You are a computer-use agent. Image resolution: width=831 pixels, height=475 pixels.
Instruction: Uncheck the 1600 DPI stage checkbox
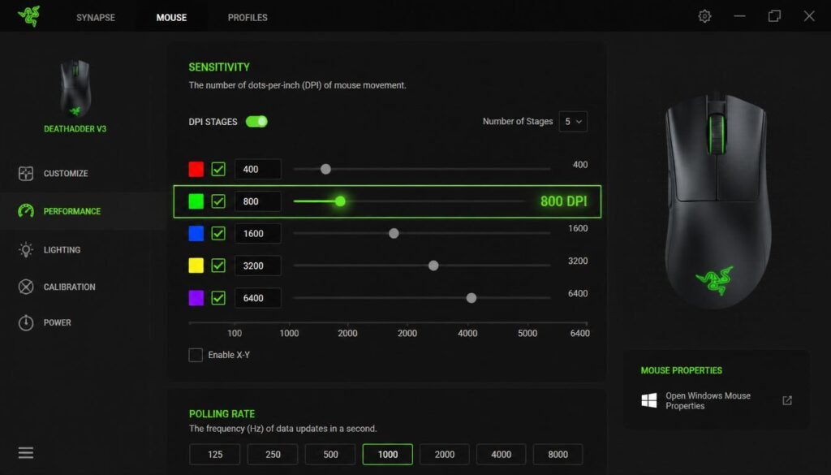point(218,233)
